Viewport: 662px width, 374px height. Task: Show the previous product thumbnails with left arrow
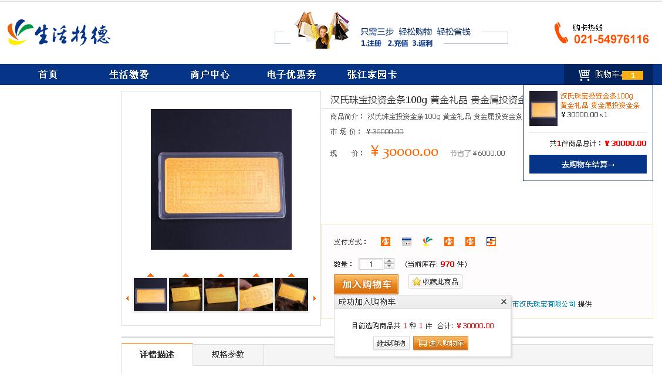click(x=127, y=298)
